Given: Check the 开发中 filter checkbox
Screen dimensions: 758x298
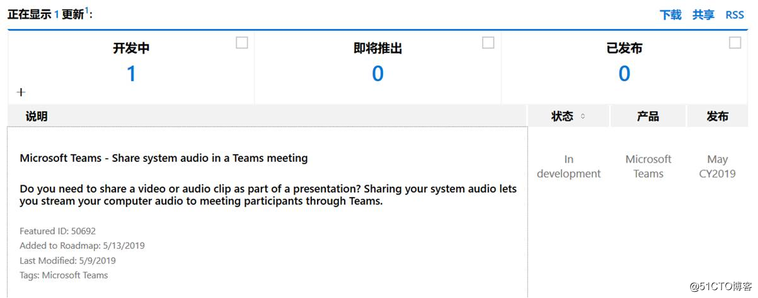Looking at the screenshot, I should click(x=241, y=42).
